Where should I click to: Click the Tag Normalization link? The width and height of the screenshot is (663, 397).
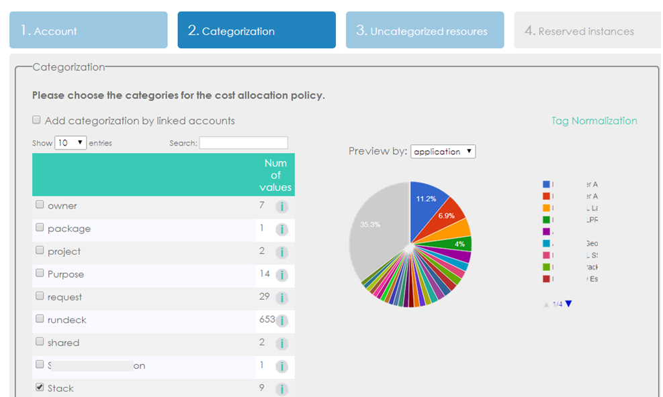point(594,121)
